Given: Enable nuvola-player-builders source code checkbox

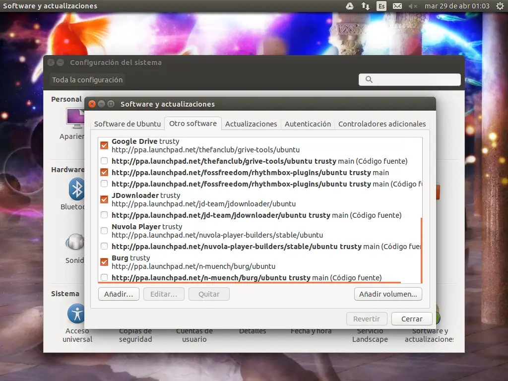Looking at the screenshot, I should coord(104,246).
